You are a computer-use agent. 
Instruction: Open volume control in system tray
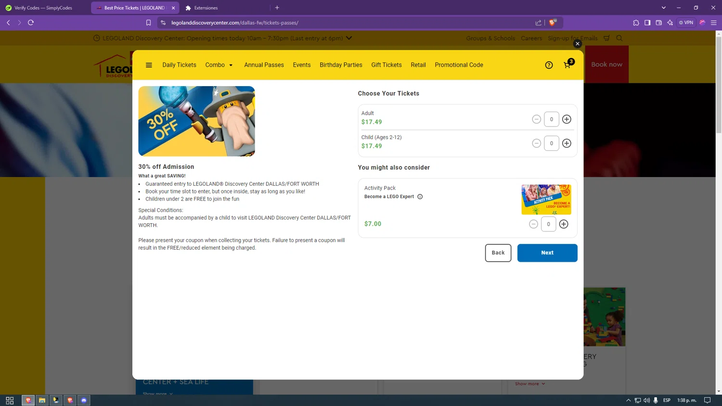pyautogui.click(x=646, y=400)
